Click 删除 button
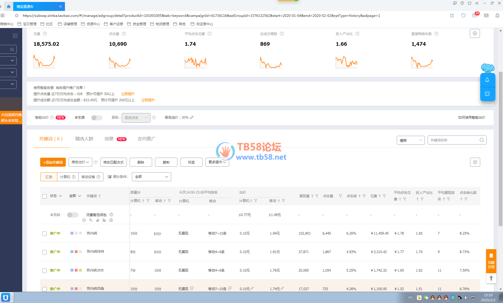Screen dimensions: 503x303 point(141,162)
